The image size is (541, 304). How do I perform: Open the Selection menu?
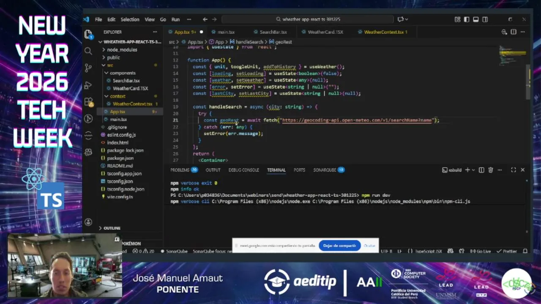[130, 19]
